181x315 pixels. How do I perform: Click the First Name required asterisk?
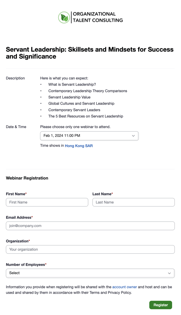(x=26, y=193)
